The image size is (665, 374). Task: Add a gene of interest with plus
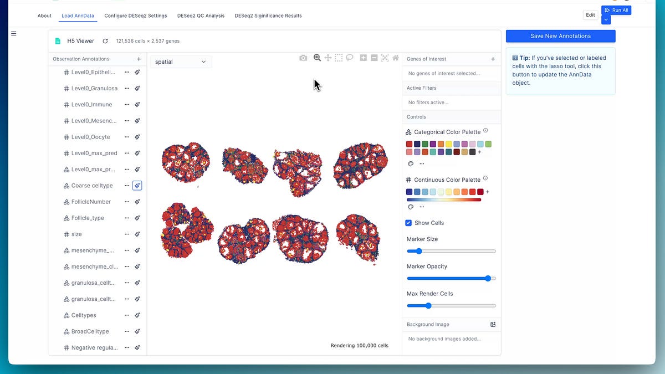tap(493, 59)
